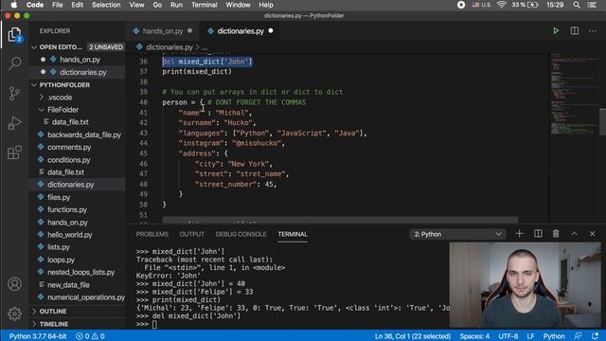The height and width of the screenshot is (341, 606).
Task: Select Python 3.7.7 64-bit interpreter
Action: [38, 336]
